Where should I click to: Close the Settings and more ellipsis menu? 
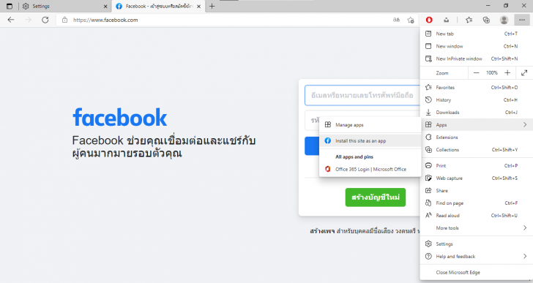click(x=522, y=20)
